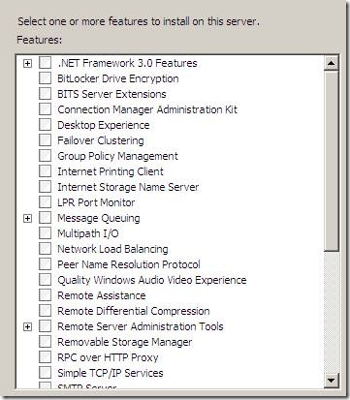Expand the Remote Server Administration Tools node
The image size is (350, 400).
(x=28, y=327)
